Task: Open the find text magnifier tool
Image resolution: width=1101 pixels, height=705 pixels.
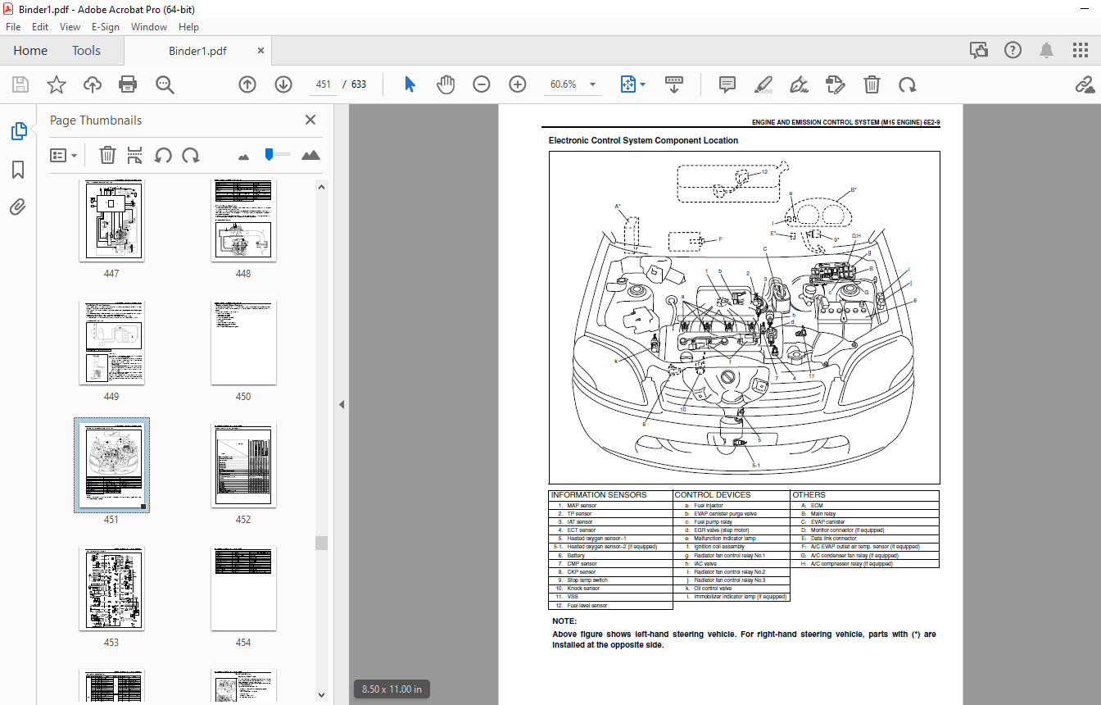Action: (x=165, y=84)
